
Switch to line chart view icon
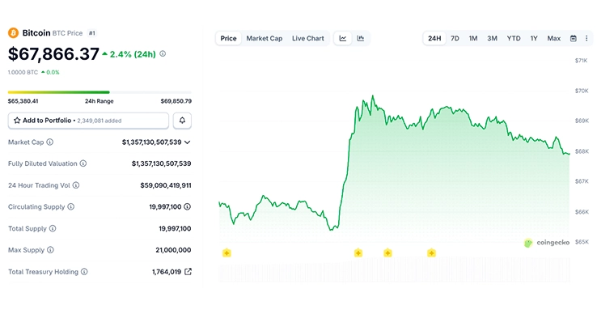click(343, 39)
